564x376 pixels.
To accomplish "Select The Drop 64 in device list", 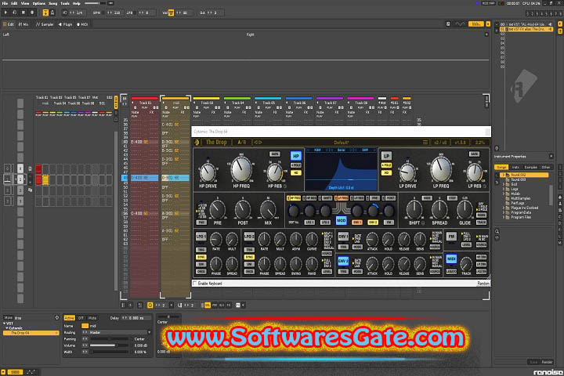I will click(31, 333).
